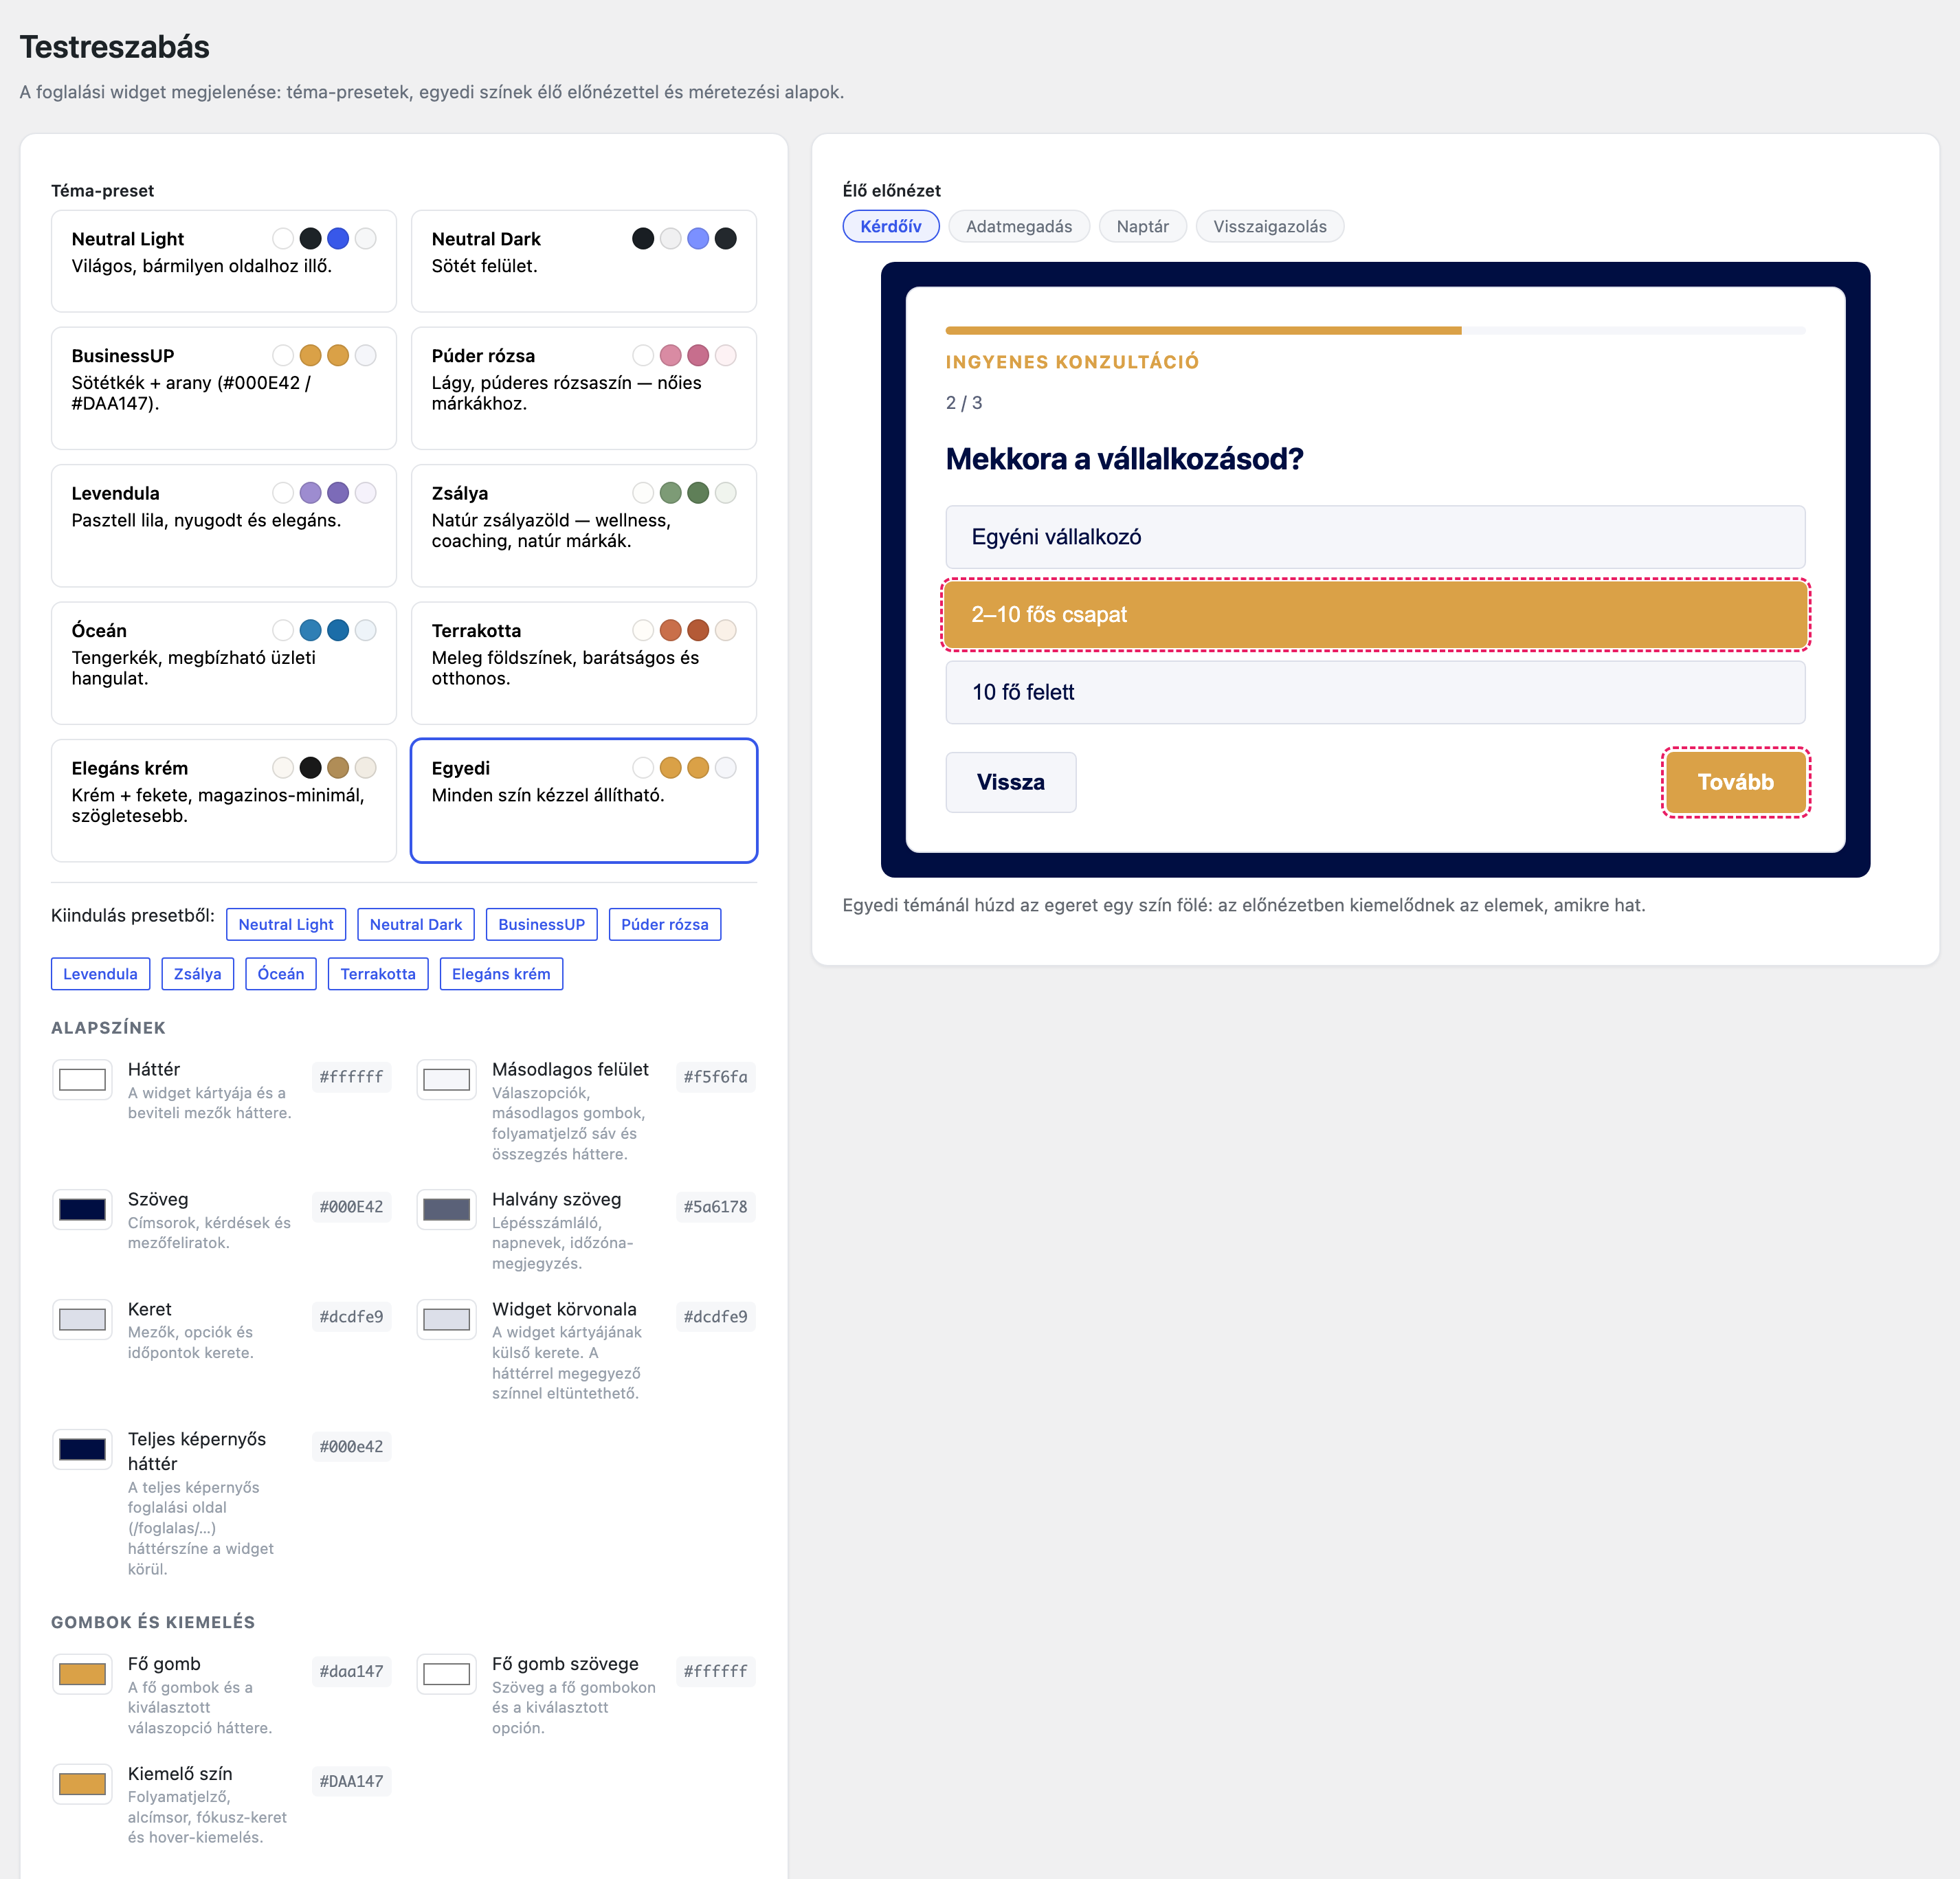Choose the Neutral Dark theme preset card
The height and width of the screenshot is (1879, 1960).
(x=584, y=261)
